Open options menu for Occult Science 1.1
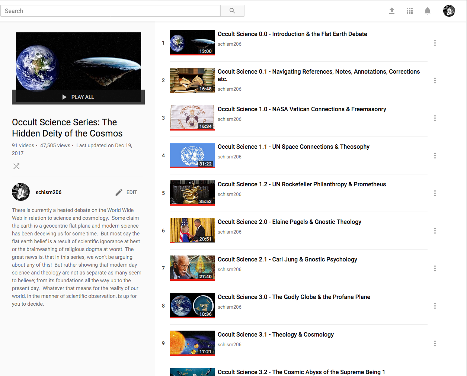Viewport: 467px width, 376px height. pyautogui.click(x=435, y=156)
